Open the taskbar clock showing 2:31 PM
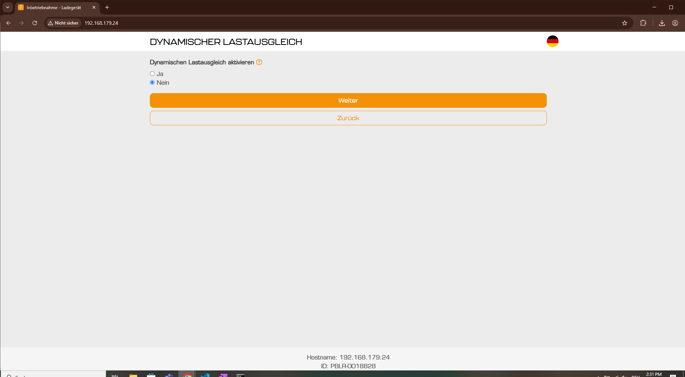 (x=654, y=374)
